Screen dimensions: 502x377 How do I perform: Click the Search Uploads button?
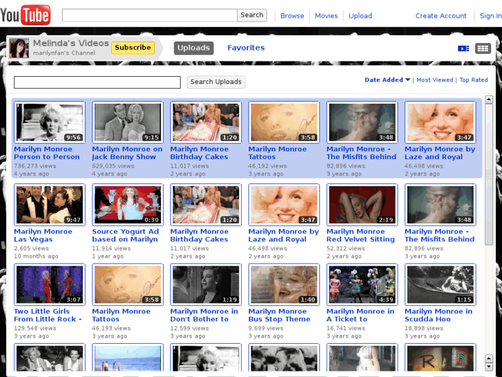(215, 82)
